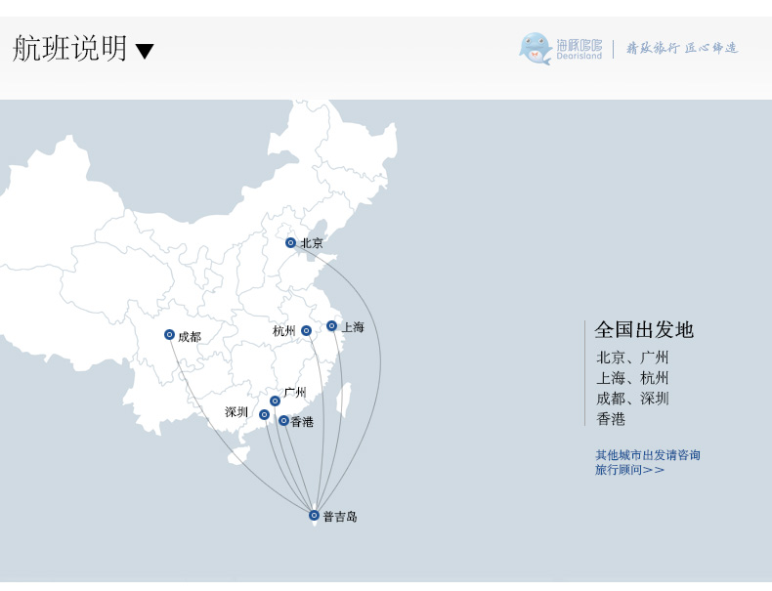Click the 北京 label on the map
The width and height of the screenshot is (772, 591).
(x=312, y=243)
